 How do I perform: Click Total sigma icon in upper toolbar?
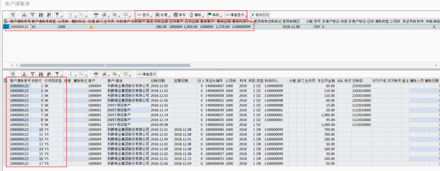point(71,15)
